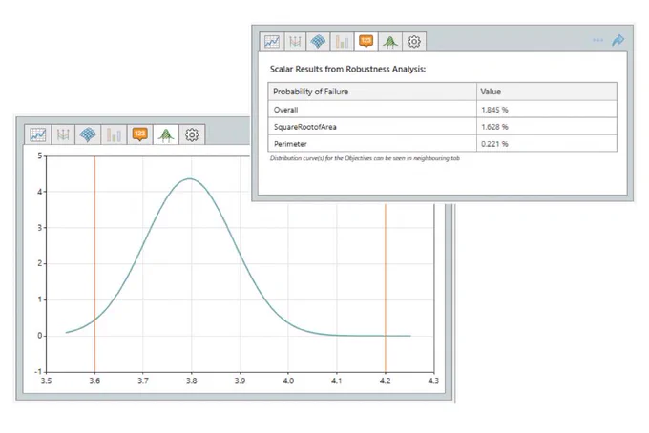This screenshot has width=649, height=433.
Task: Open surface plot tab in plot window
Action: point(88,134)
